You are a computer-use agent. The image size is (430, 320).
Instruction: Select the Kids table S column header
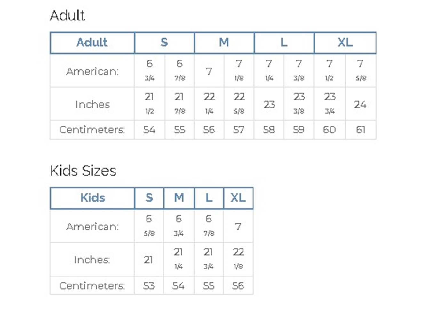[149, 198]
